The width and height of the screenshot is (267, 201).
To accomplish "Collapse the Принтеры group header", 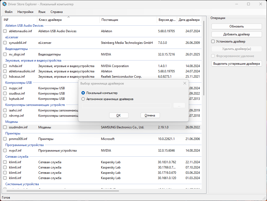I will coord(13,133).
